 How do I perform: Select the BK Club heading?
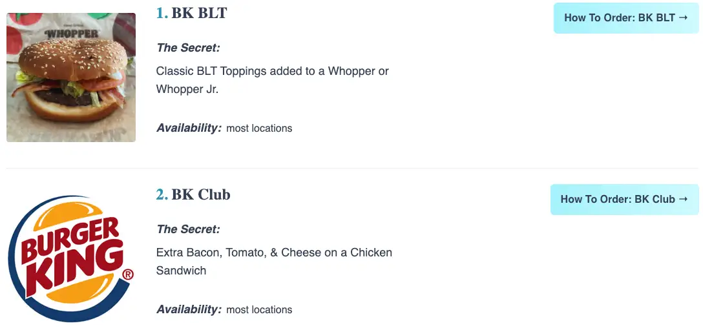[201, 194]
